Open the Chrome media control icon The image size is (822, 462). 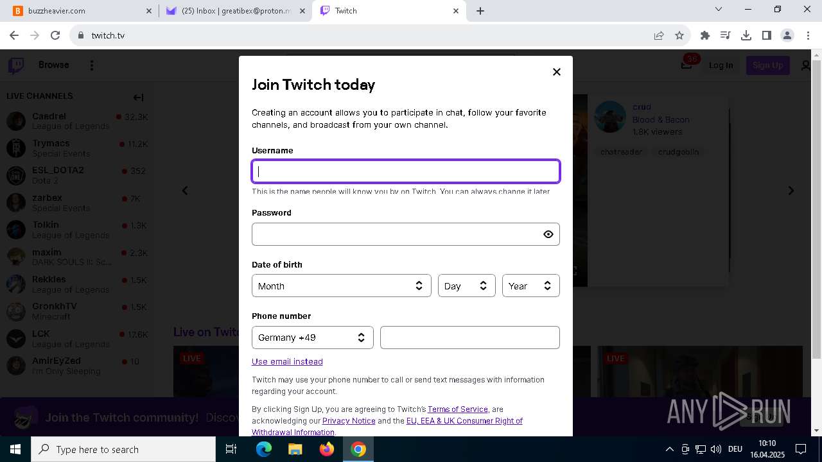(726, 35)
